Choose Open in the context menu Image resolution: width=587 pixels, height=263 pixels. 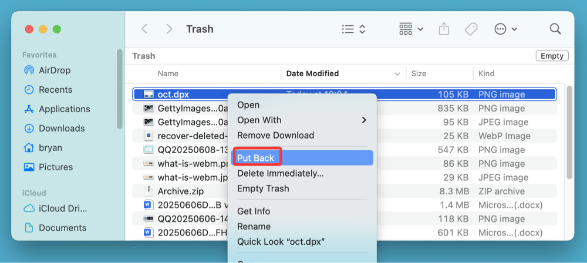302,105
